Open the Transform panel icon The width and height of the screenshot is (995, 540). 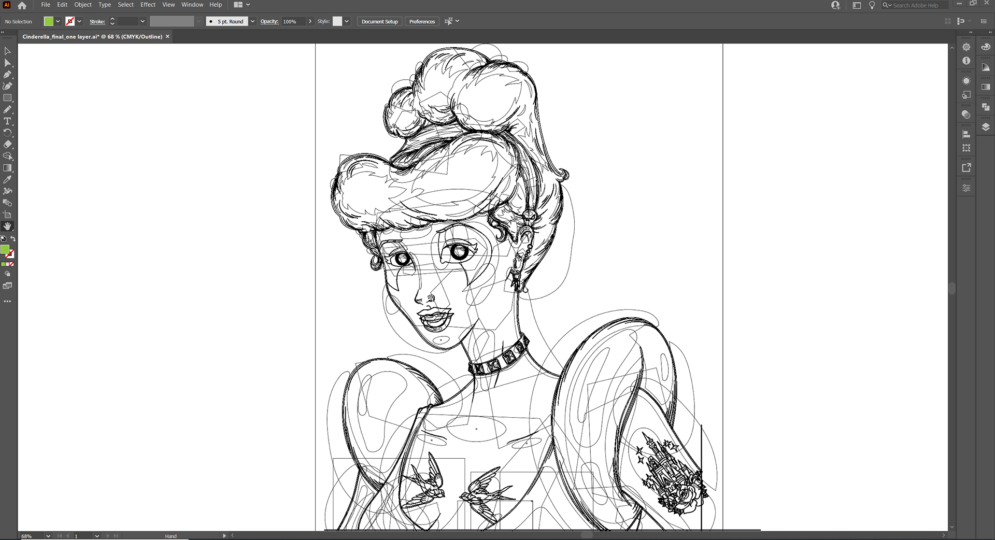tap(966, 95)
